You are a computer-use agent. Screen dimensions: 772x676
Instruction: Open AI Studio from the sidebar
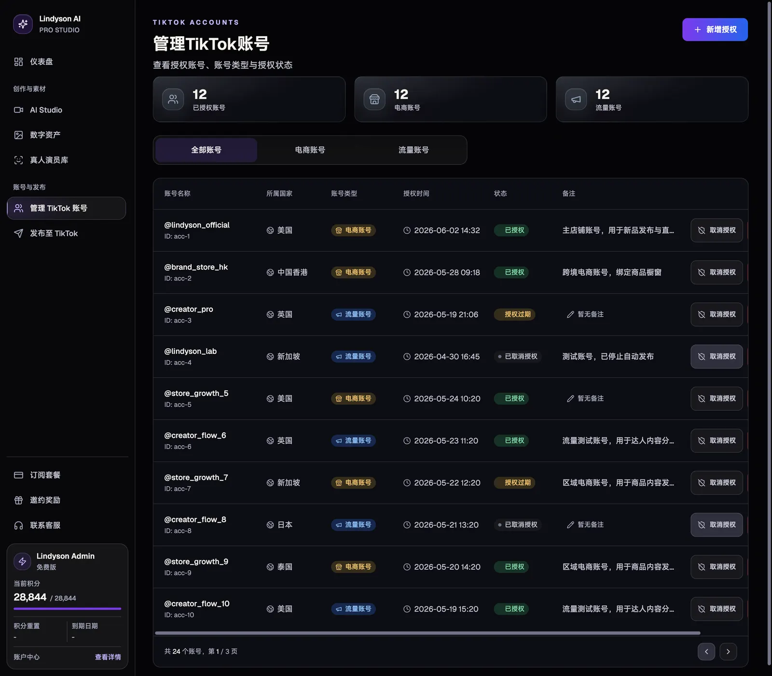point(67,110)
